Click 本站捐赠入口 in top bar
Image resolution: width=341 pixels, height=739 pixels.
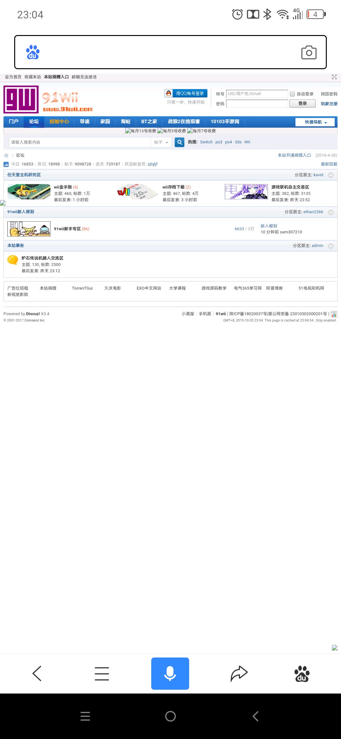tap(56, 77)
